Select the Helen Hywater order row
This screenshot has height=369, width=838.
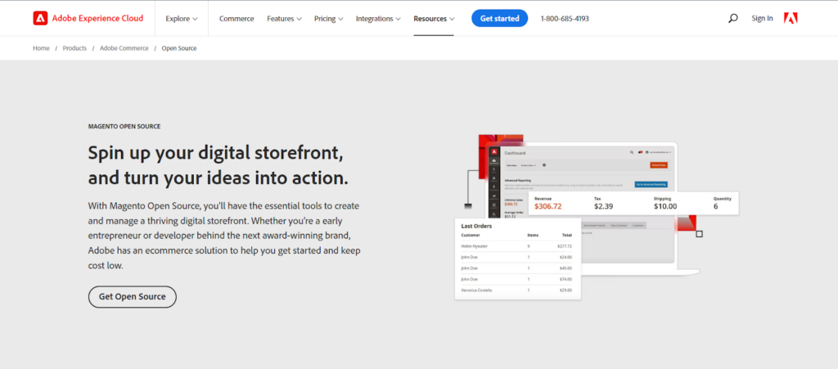[516, 246]
